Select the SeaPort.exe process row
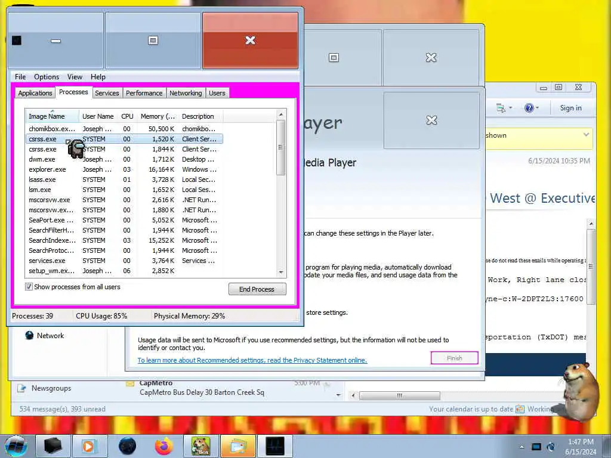Viewport: 611px width, 458px height. pos(124,220)
